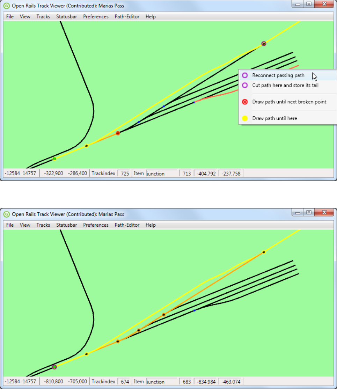Open Help menu in upper window
The height and width of the screenshot is (389, 337).
point(151,17)
